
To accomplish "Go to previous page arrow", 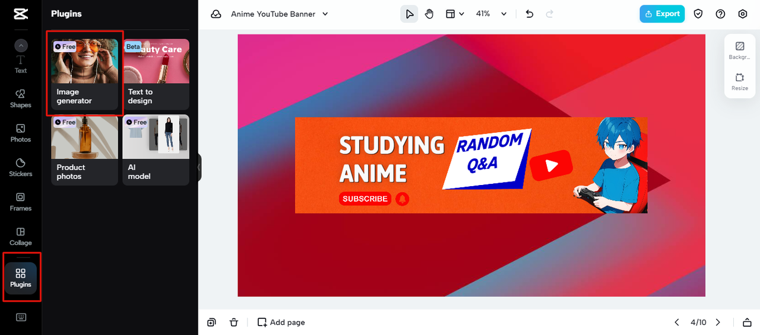I will (x=676, y=322).
